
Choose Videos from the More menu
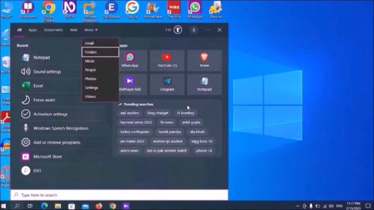point(100,96)
